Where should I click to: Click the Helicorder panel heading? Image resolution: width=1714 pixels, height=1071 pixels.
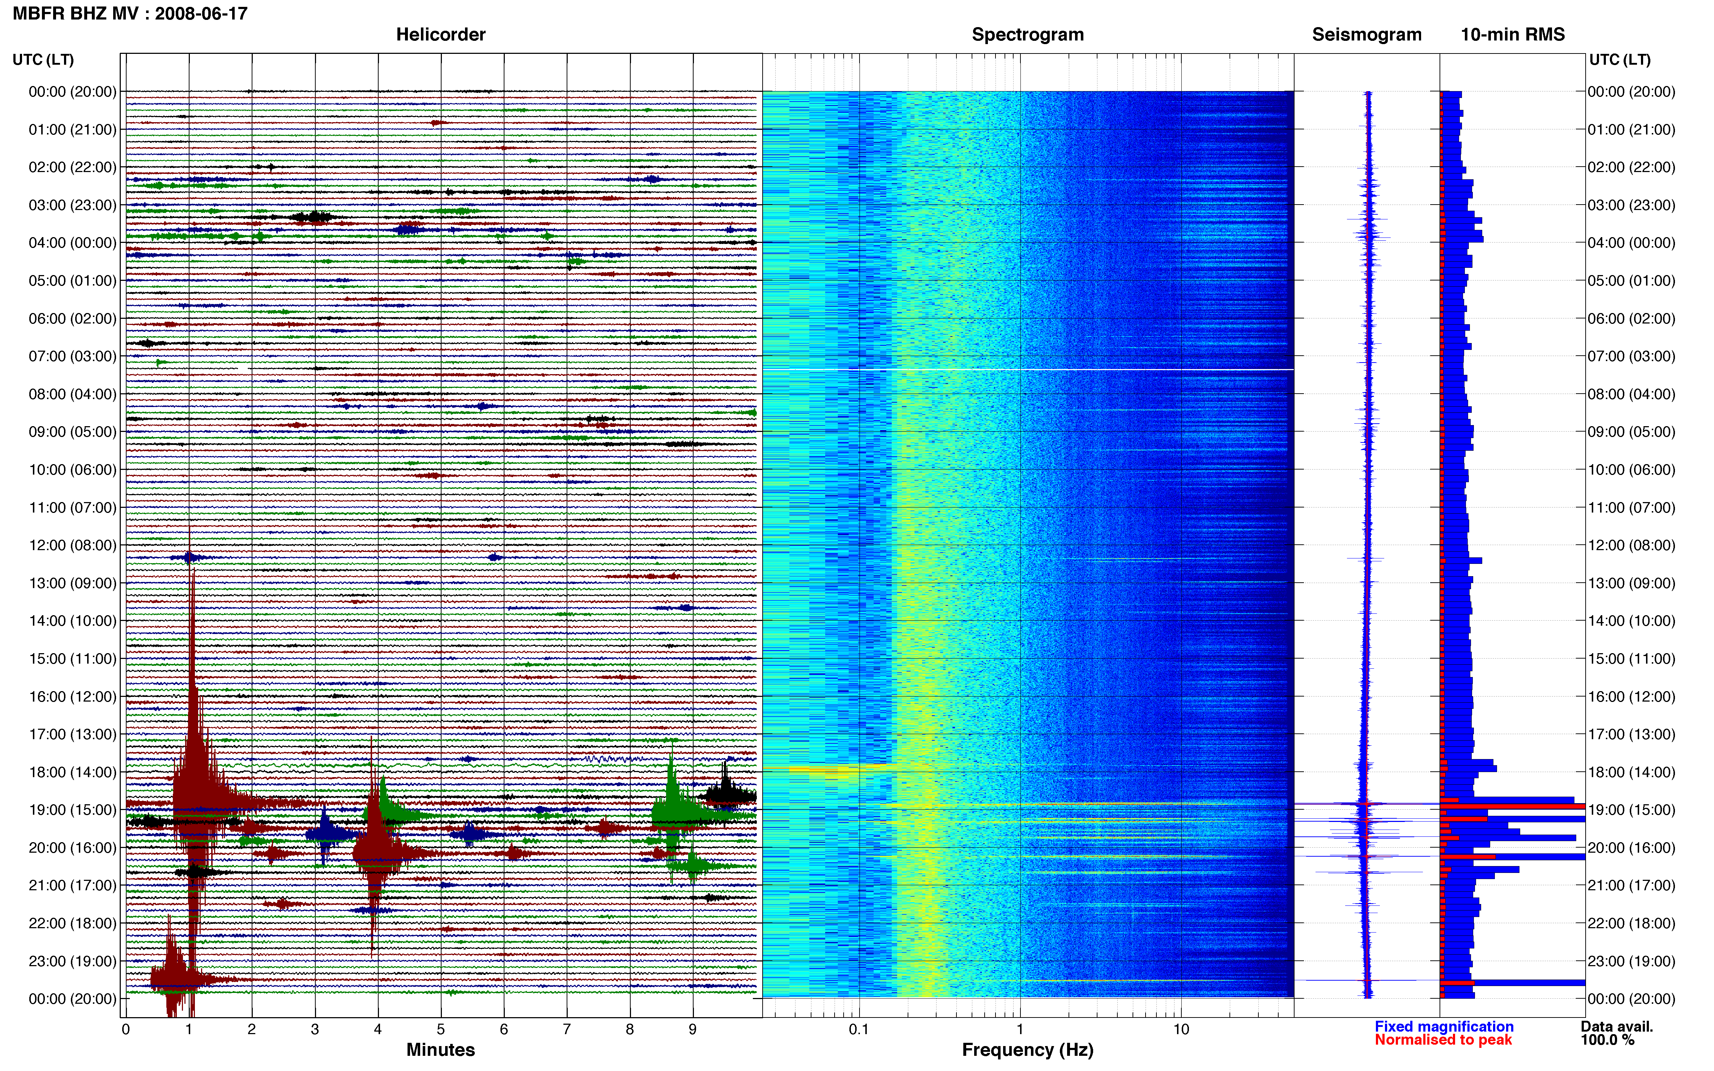coord(441,35)
